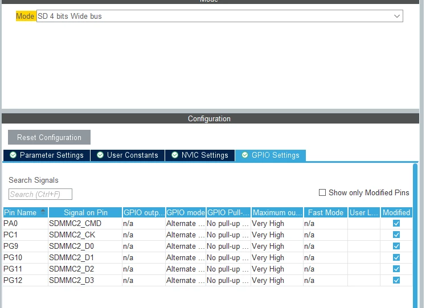Click the SDMMC2_D0 signal cell
Screen dimensions: 430x308
(x=85, y=246)
